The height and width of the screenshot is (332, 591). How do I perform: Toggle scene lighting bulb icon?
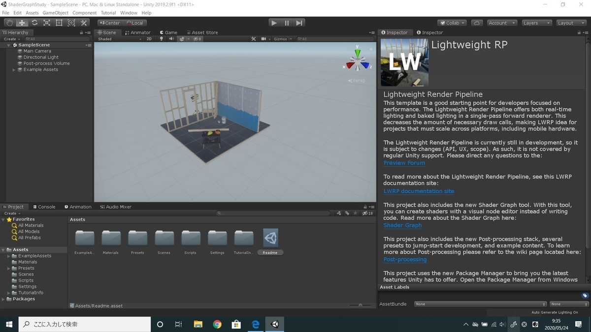click(161, 39)
